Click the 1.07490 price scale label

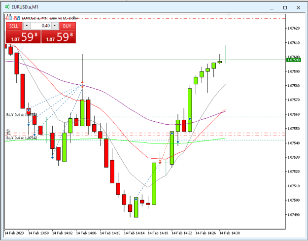pyautogui.click(x=294, y=215)
